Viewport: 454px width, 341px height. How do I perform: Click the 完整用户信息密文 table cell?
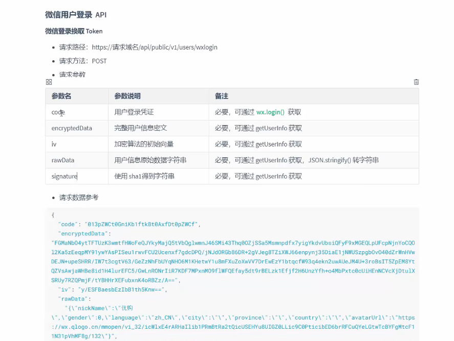158,128
